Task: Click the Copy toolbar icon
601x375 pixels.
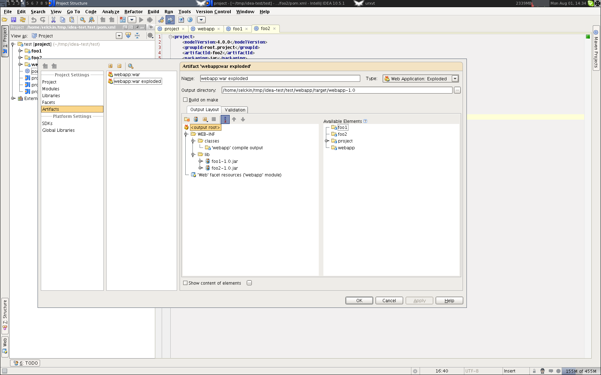Action: point(63,20)
